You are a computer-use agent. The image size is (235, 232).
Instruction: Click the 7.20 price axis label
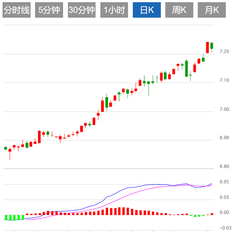point(224,52)
